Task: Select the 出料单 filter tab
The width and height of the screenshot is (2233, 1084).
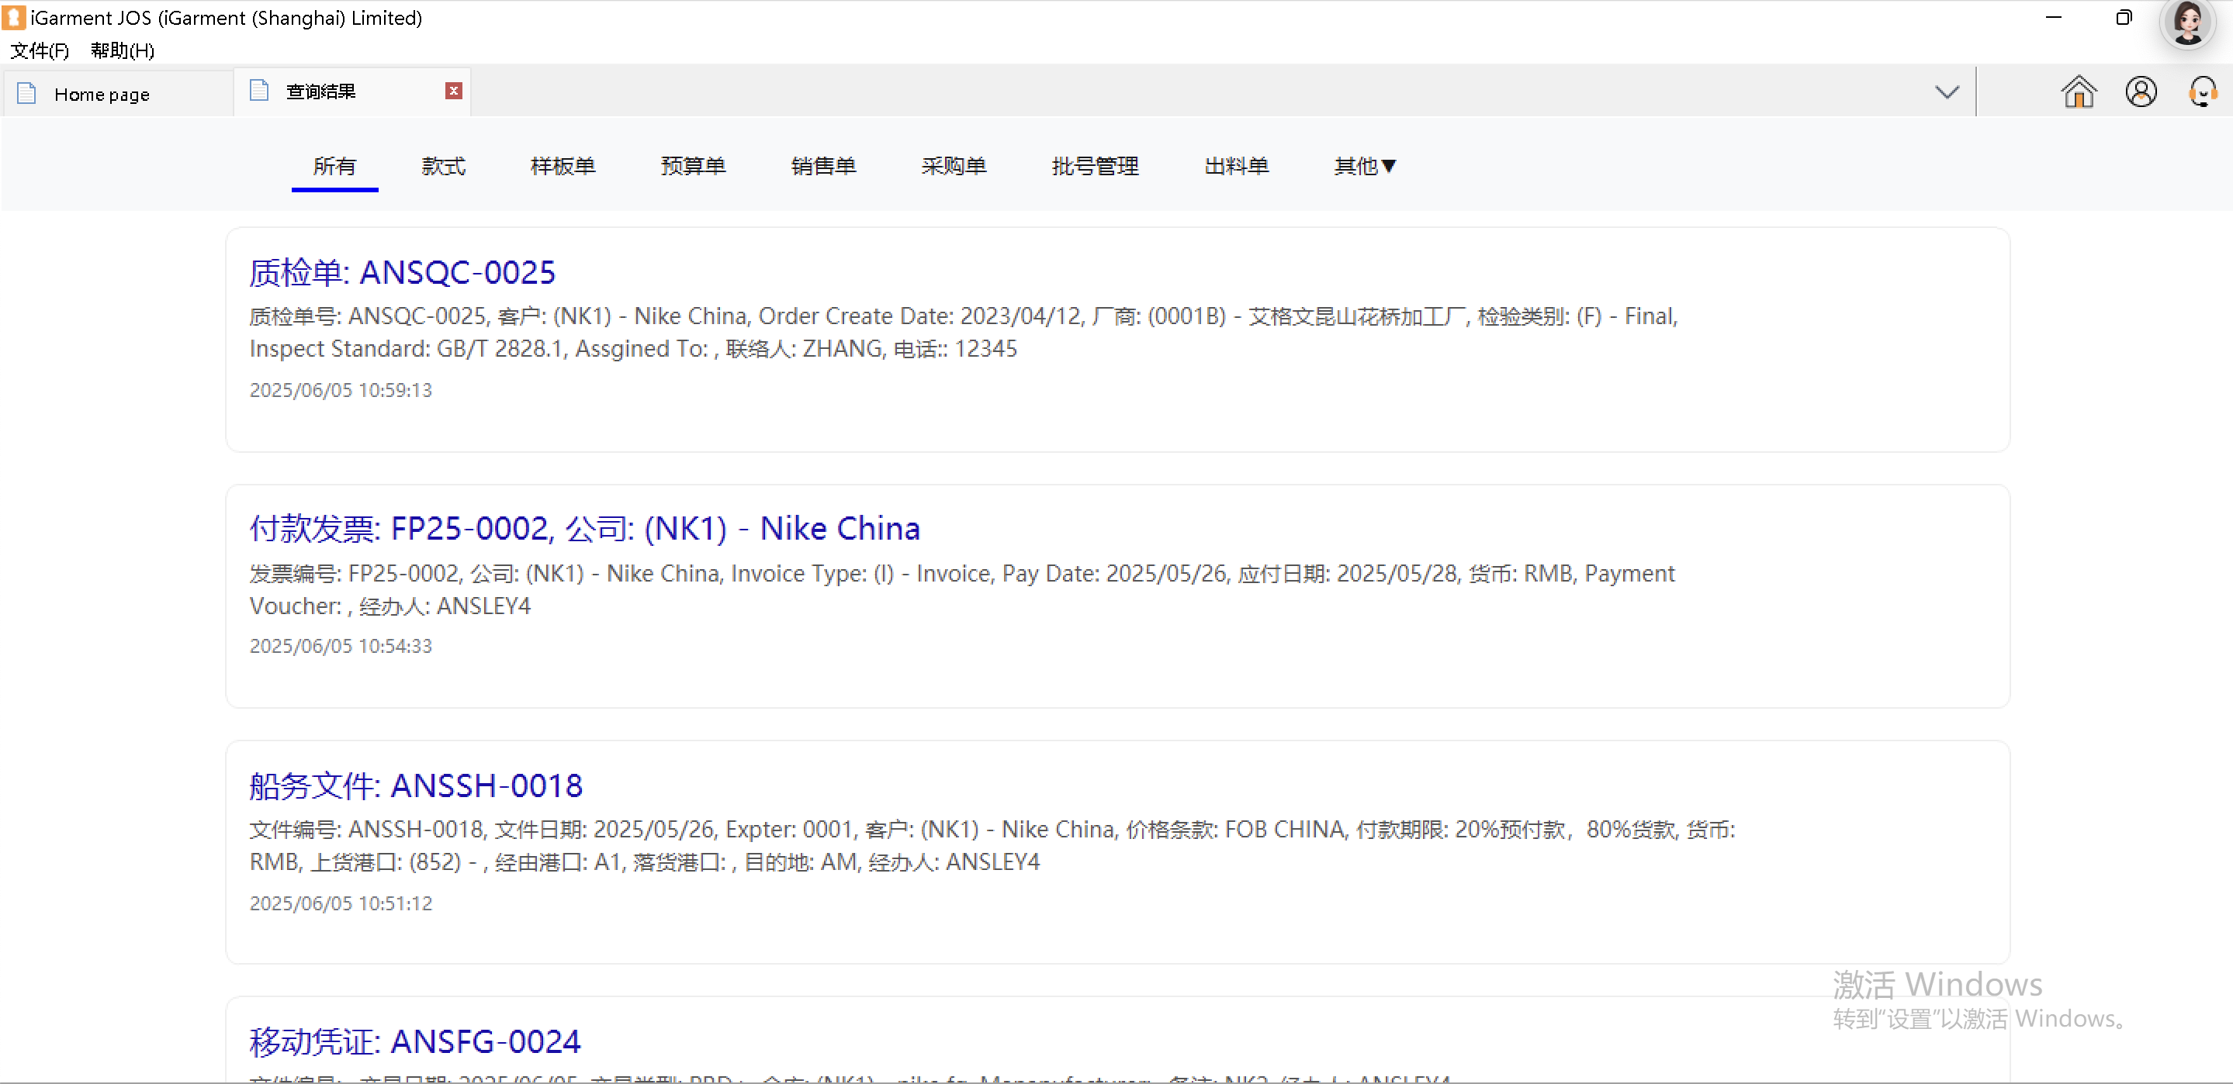Action: [x=1236, y=165]
